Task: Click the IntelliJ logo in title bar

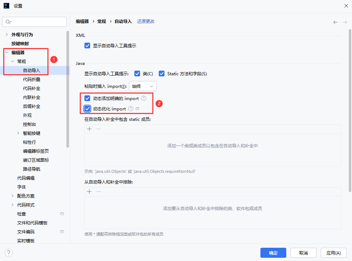Action: tap(6, 6)
